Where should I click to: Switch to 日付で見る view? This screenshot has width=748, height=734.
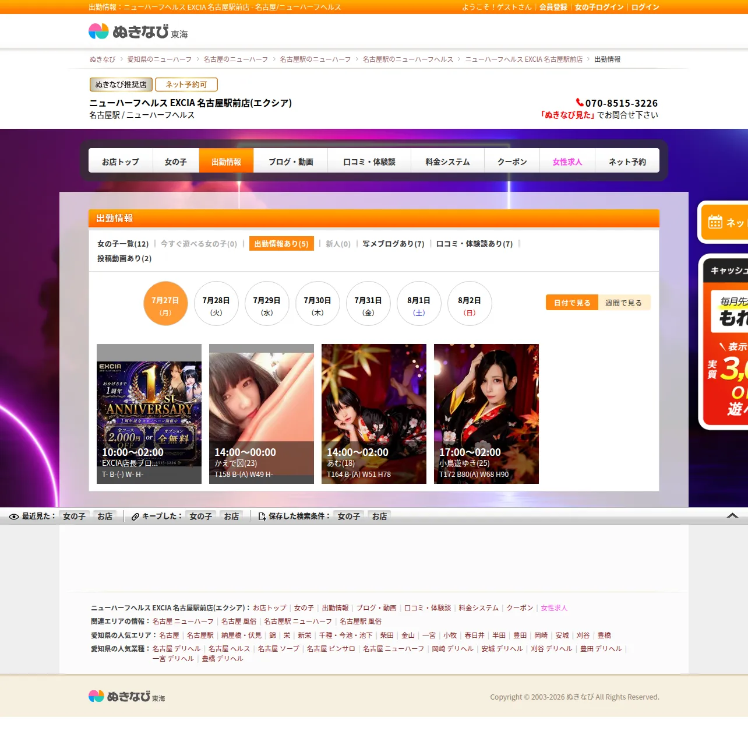coord(572,303)
